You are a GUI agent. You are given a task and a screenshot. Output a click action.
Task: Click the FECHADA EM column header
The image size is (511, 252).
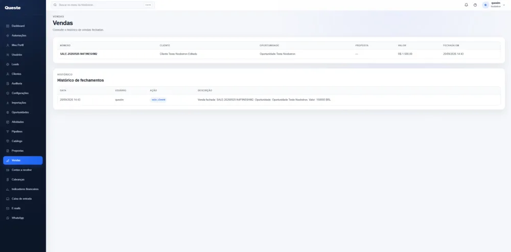451,45
